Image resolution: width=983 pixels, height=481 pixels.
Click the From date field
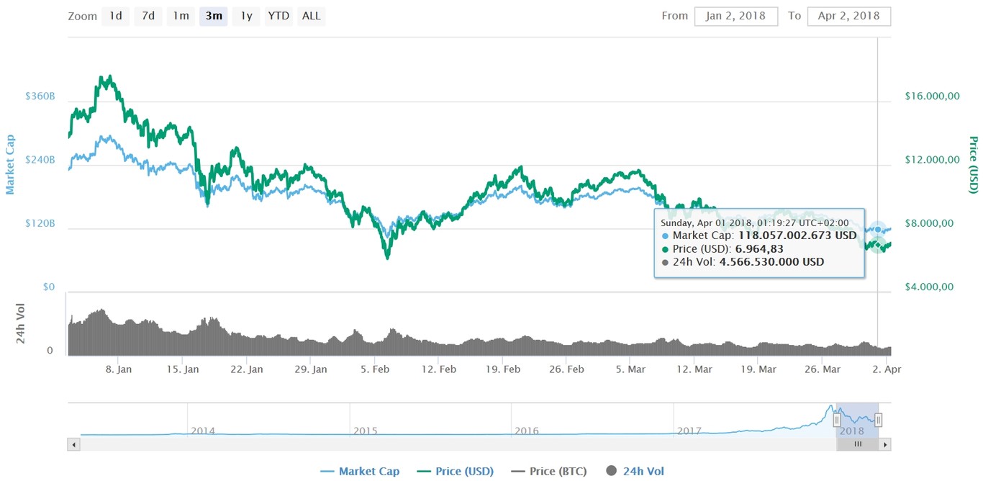click(735, 16)
